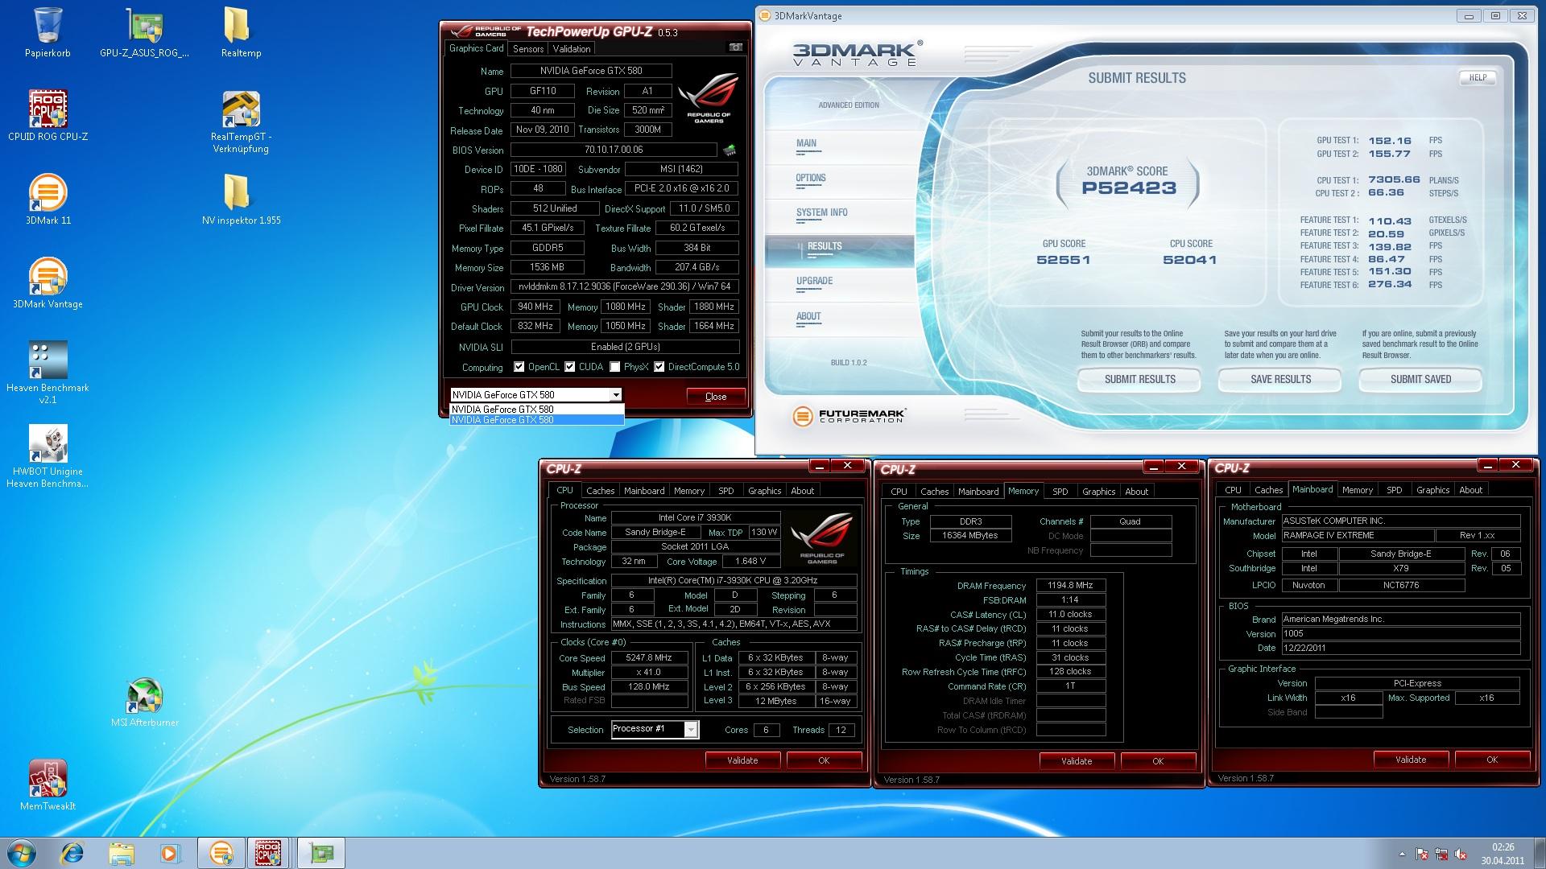Click the BIOS save chip icon in GPU-Z
Image resolution: width=1546 pixels, height=869 pixels.
click(730, 150)
